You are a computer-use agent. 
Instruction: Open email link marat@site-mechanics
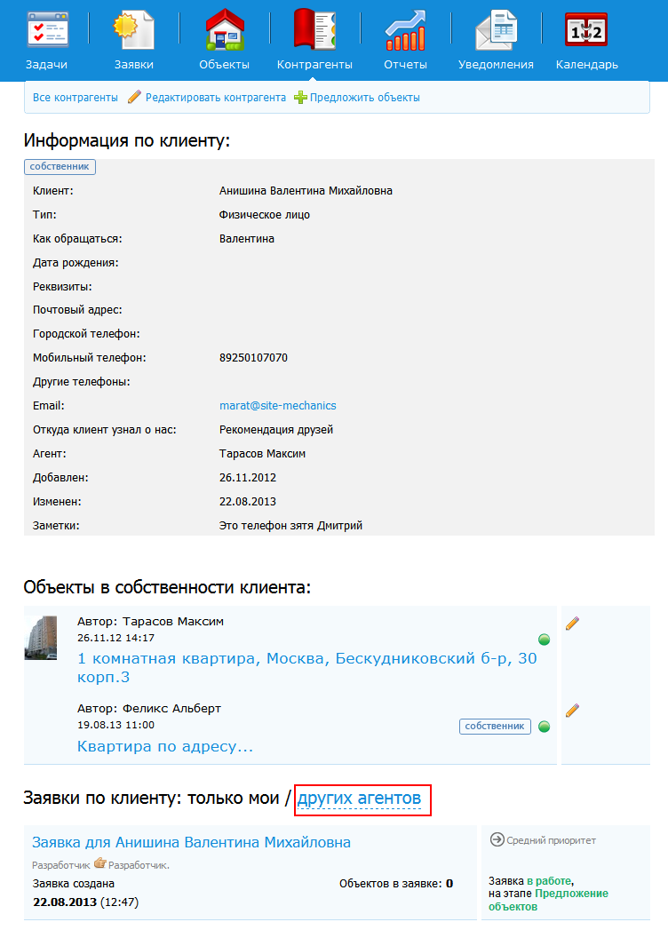278,406
